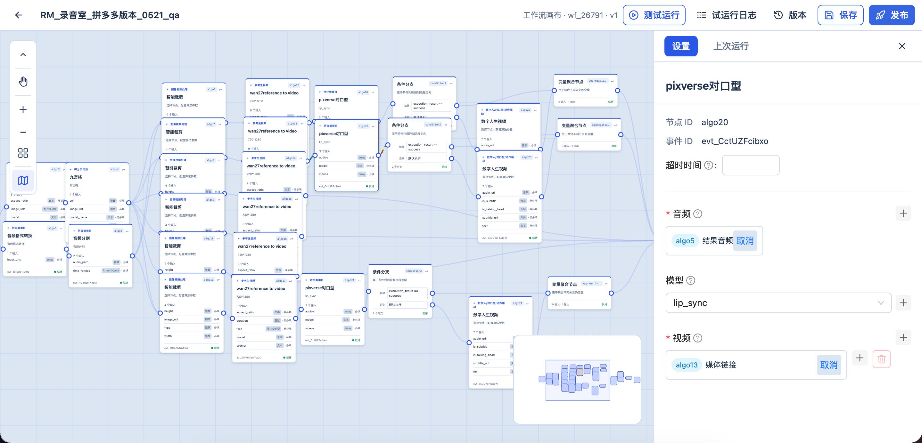The image size is (922, 443).
Task: Add a 视频 entry with header plus
Action: click(903, 337)
